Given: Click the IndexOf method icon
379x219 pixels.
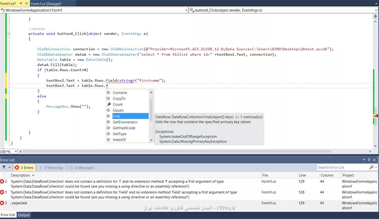Looking at the screenshot, I should tap(108, 140).
